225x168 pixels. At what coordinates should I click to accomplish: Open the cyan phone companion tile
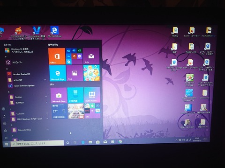[x=75, y=95]
